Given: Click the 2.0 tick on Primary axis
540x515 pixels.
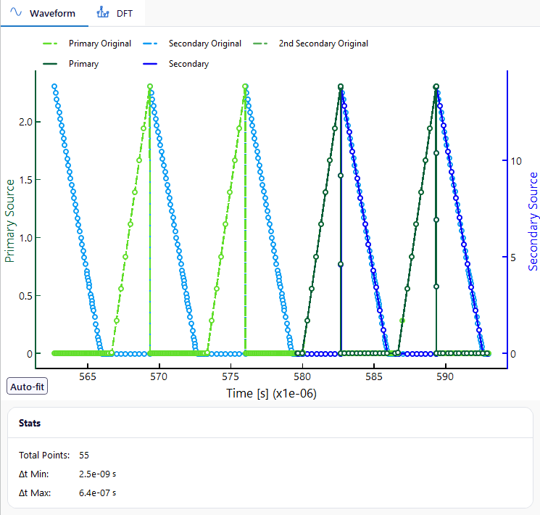Looking at the screenshot, I should (25, 122).
